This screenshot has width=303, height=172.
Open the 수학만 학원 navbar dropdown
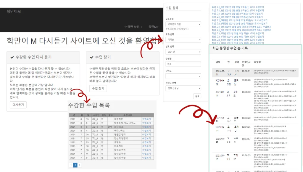[x=133, y=27]
